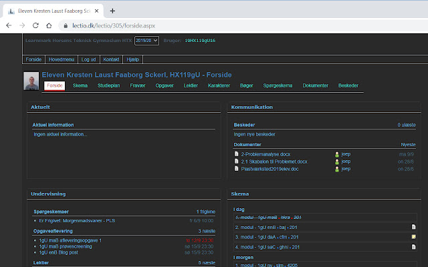Go back with the browser back arrow
This screenshot has height=267, width=428.
(x=9, y=25)
